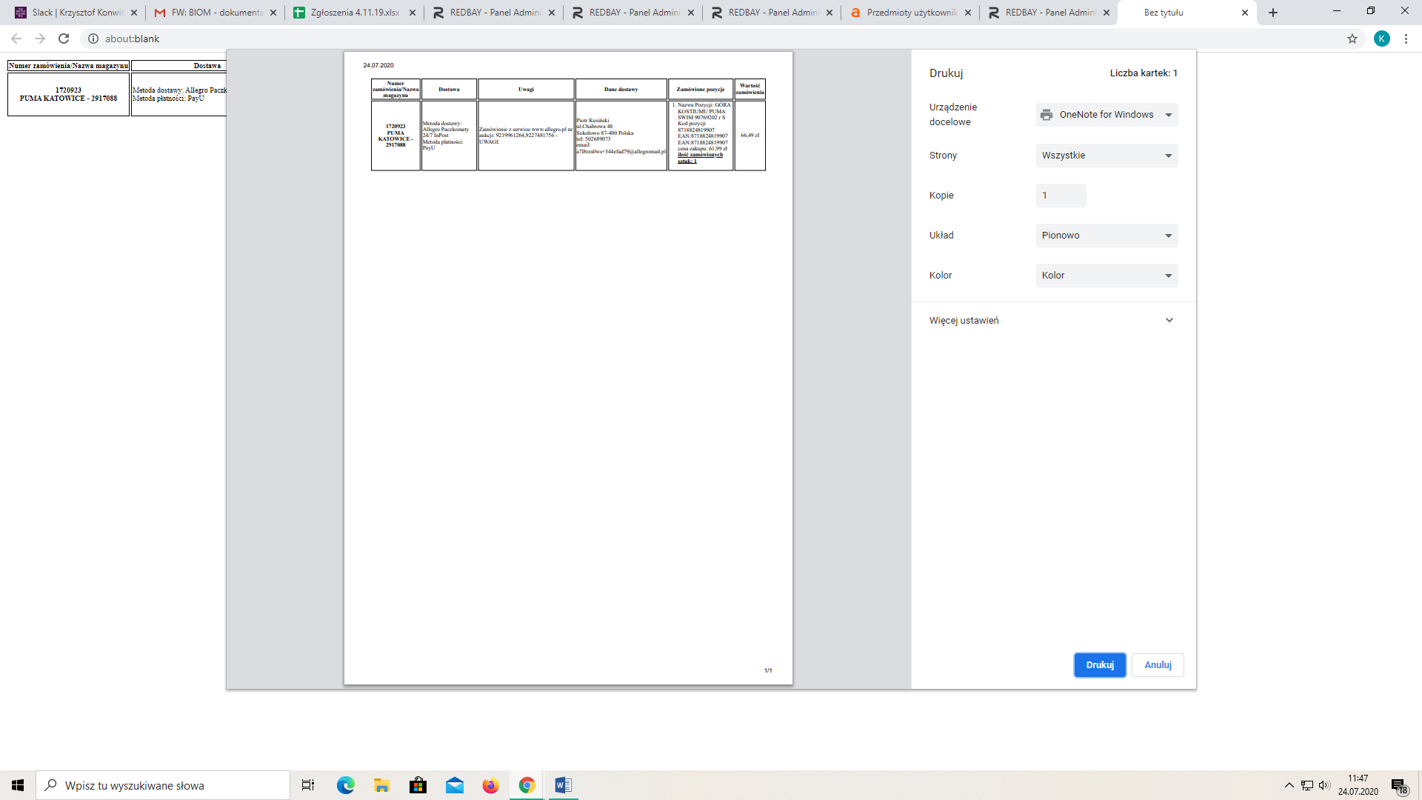Open the Układ layout dropdown
This screenshot has width=1422, height=800.
click(x=1106, y=236)
